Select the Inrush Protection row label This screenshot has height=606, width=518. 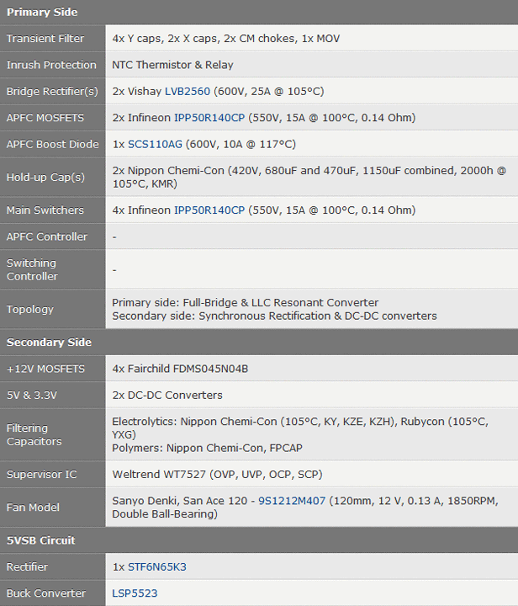tap(51, 65)
